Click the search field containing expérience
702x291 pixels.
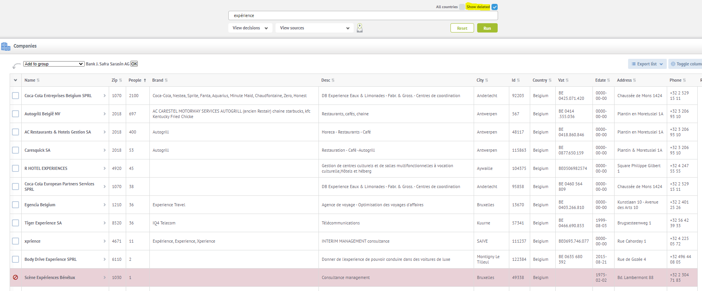click(363, 15)
